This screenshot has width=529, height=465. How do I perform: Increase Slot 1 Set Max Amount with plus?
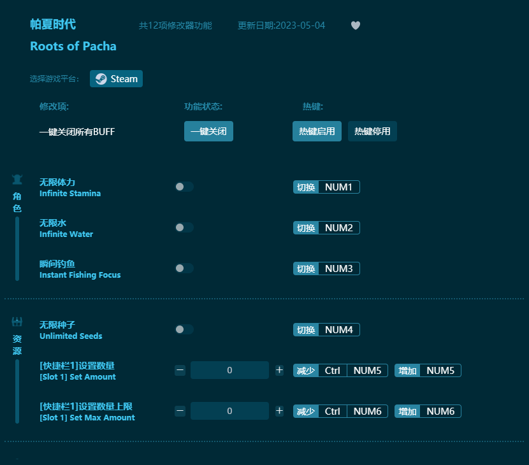click(279, 411)
